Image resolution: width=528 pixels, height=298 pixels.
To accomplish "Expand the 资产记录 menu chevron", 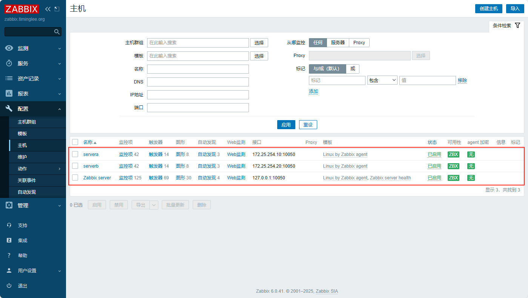I will coord(59,79).
